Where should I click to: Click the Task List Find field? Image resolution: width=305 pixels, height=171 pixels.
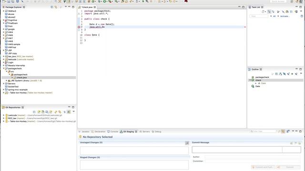[x=259, y=16]
